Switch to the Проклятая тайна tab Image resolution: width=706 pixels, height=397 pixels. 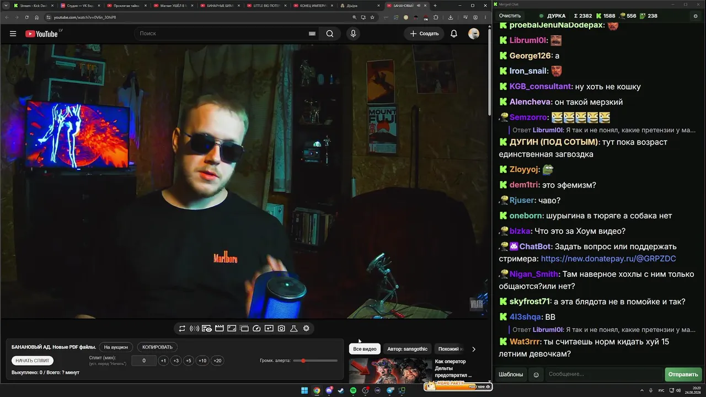tap(126, 6)
